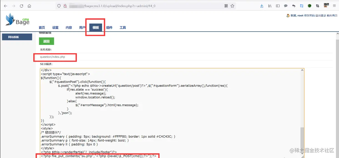Switch to the 内容 tab

(x=69, y=27)
